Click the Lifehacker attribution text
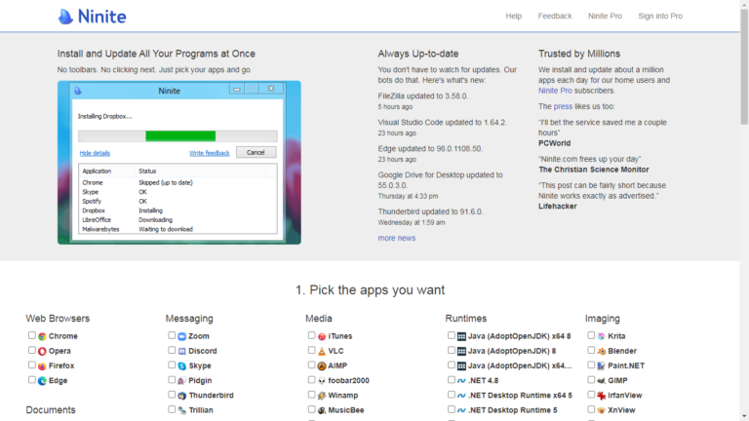The image size is (749, 421). (558, 207)
